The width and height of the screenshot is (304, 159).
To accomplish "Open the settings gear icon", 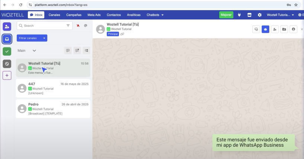I will [260, 15].
